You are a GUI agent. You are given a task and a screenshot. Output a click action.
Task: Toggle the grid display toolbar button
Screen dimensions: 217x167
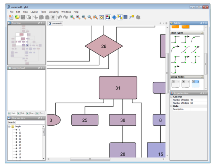point(126,17)
